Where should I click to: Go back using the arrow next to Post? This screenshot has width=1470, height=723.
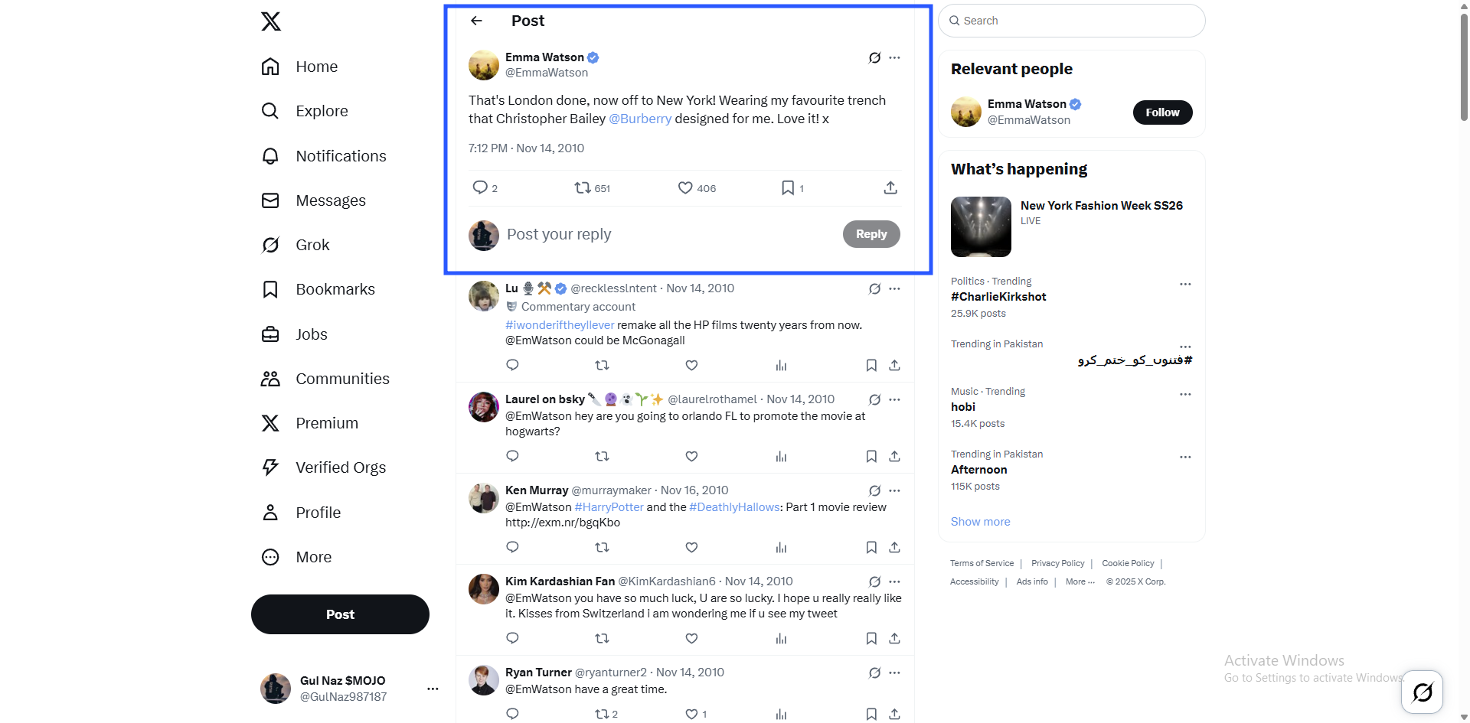[x=476, y=21]
